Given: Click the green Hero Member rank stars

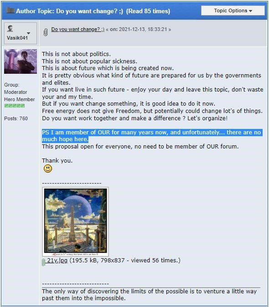Looking at the screenshot, I should 15,106.
